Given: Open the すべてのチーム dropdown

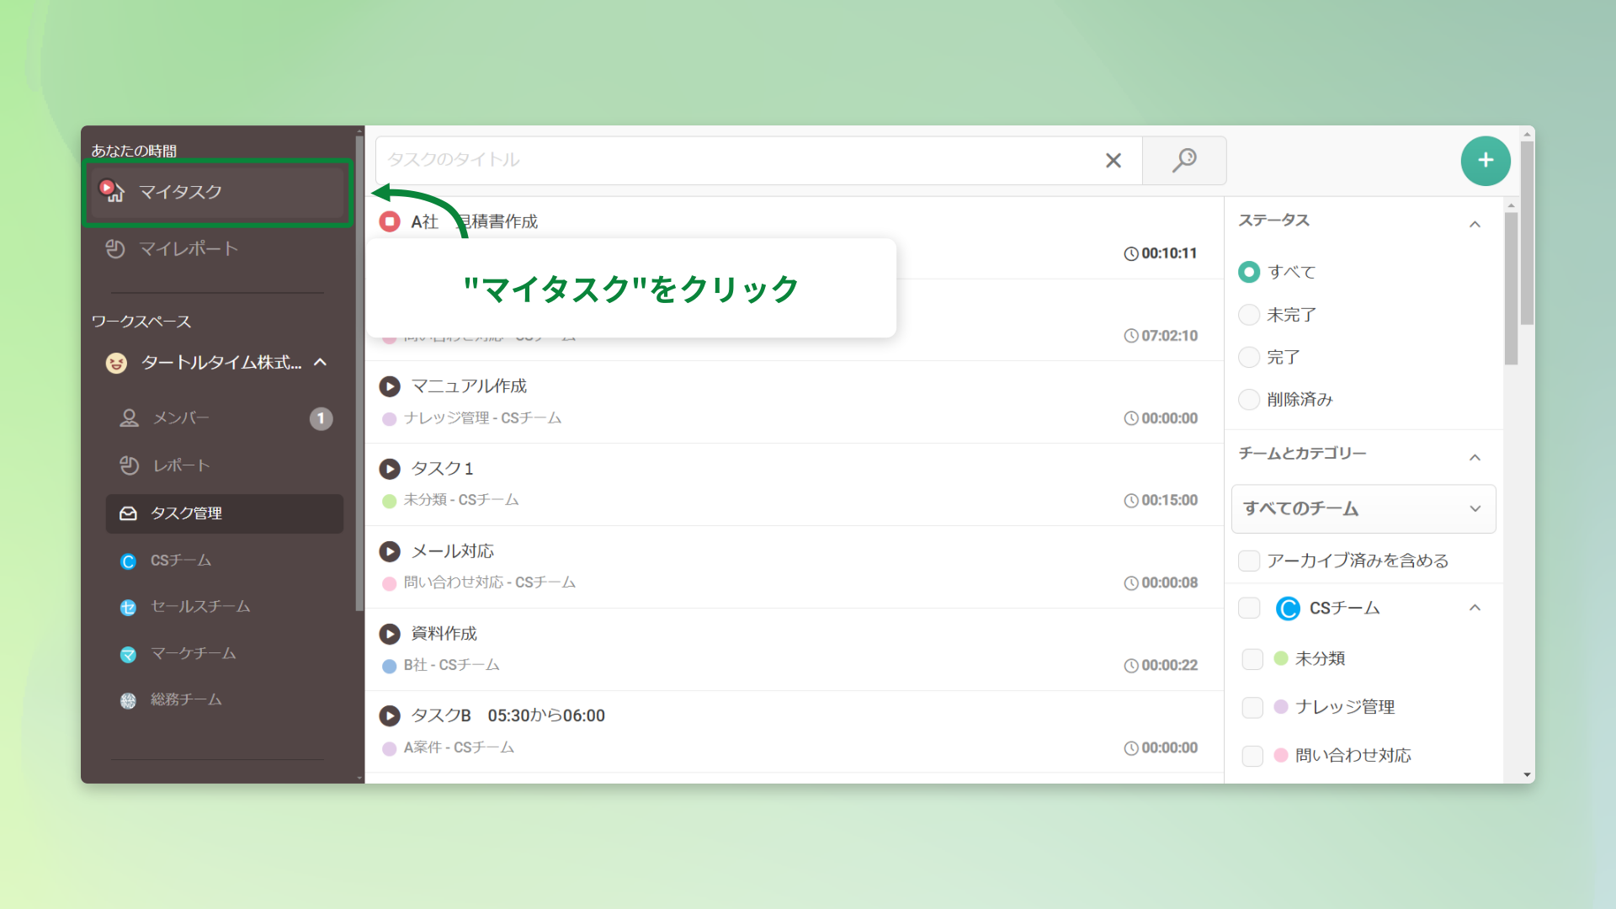Looking at the screenshot, I should [1363, 508].
